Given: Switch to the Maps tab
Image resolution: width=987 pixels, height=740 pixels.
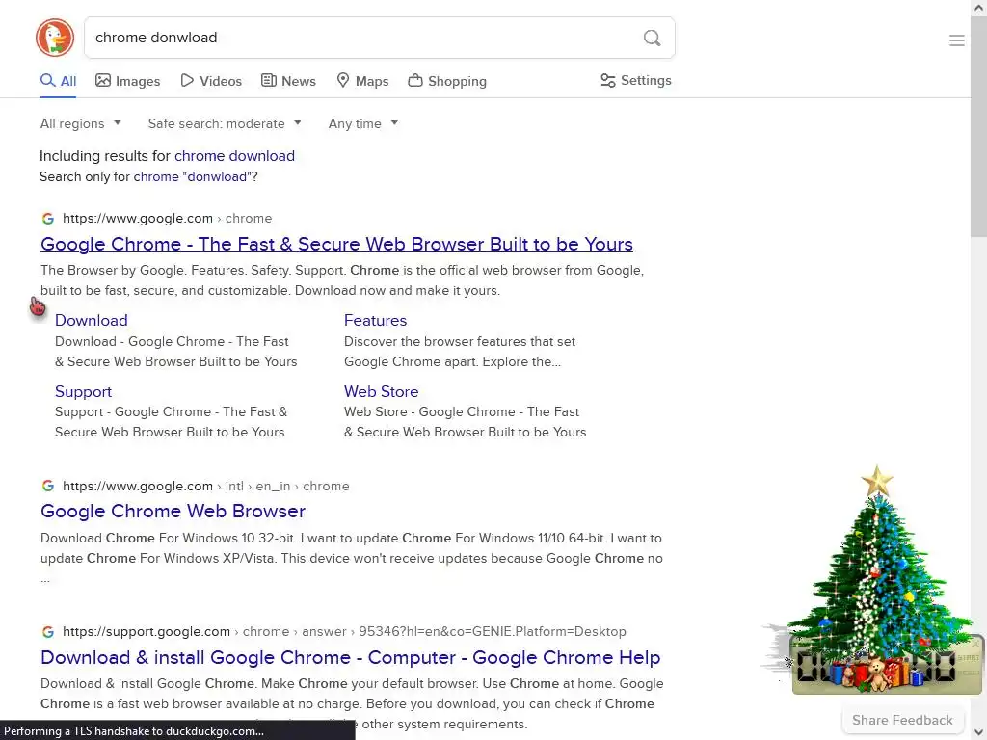Looking at the screenshot, I should (x=362, y=81).
